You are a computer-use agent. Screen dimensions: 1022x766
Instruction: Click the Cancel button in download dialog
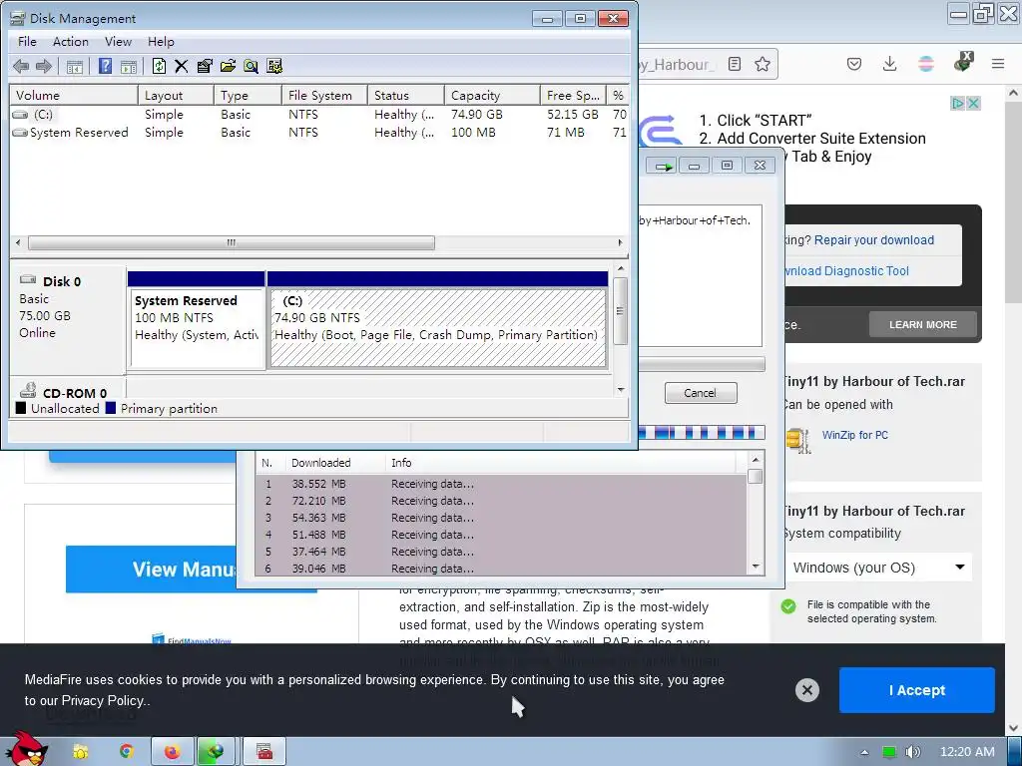point(701,393)
